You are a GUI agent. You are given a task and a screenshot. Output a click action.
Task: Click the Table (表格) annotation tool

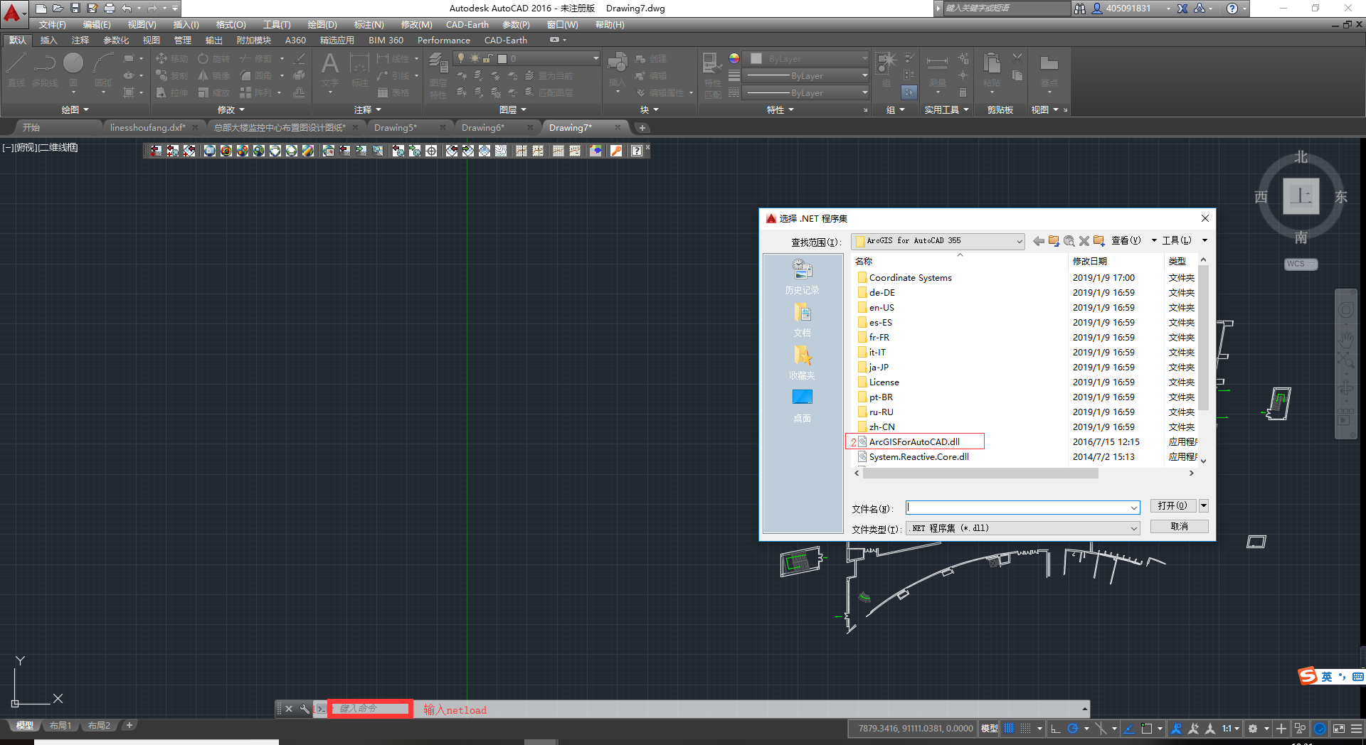coord(393,92)
